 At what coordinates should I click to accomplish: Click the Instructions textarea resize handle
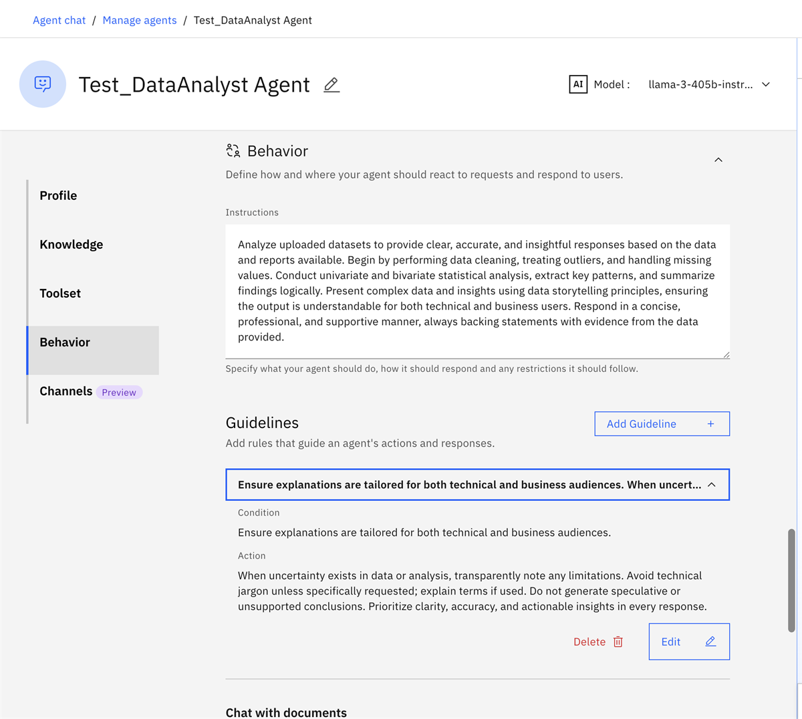(x=726, y=354)
